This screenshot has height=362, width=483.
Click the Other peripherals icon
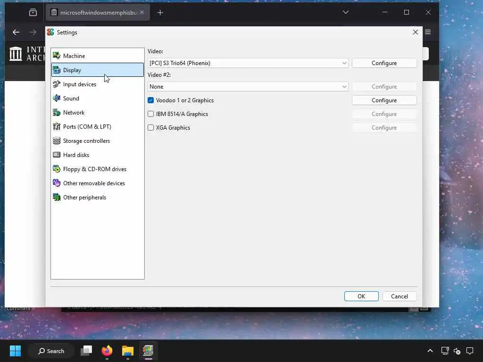click(57, 197)
